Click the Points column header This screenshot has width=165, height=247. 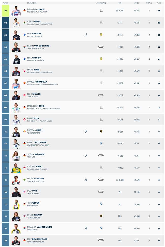[x=159, y=3]
